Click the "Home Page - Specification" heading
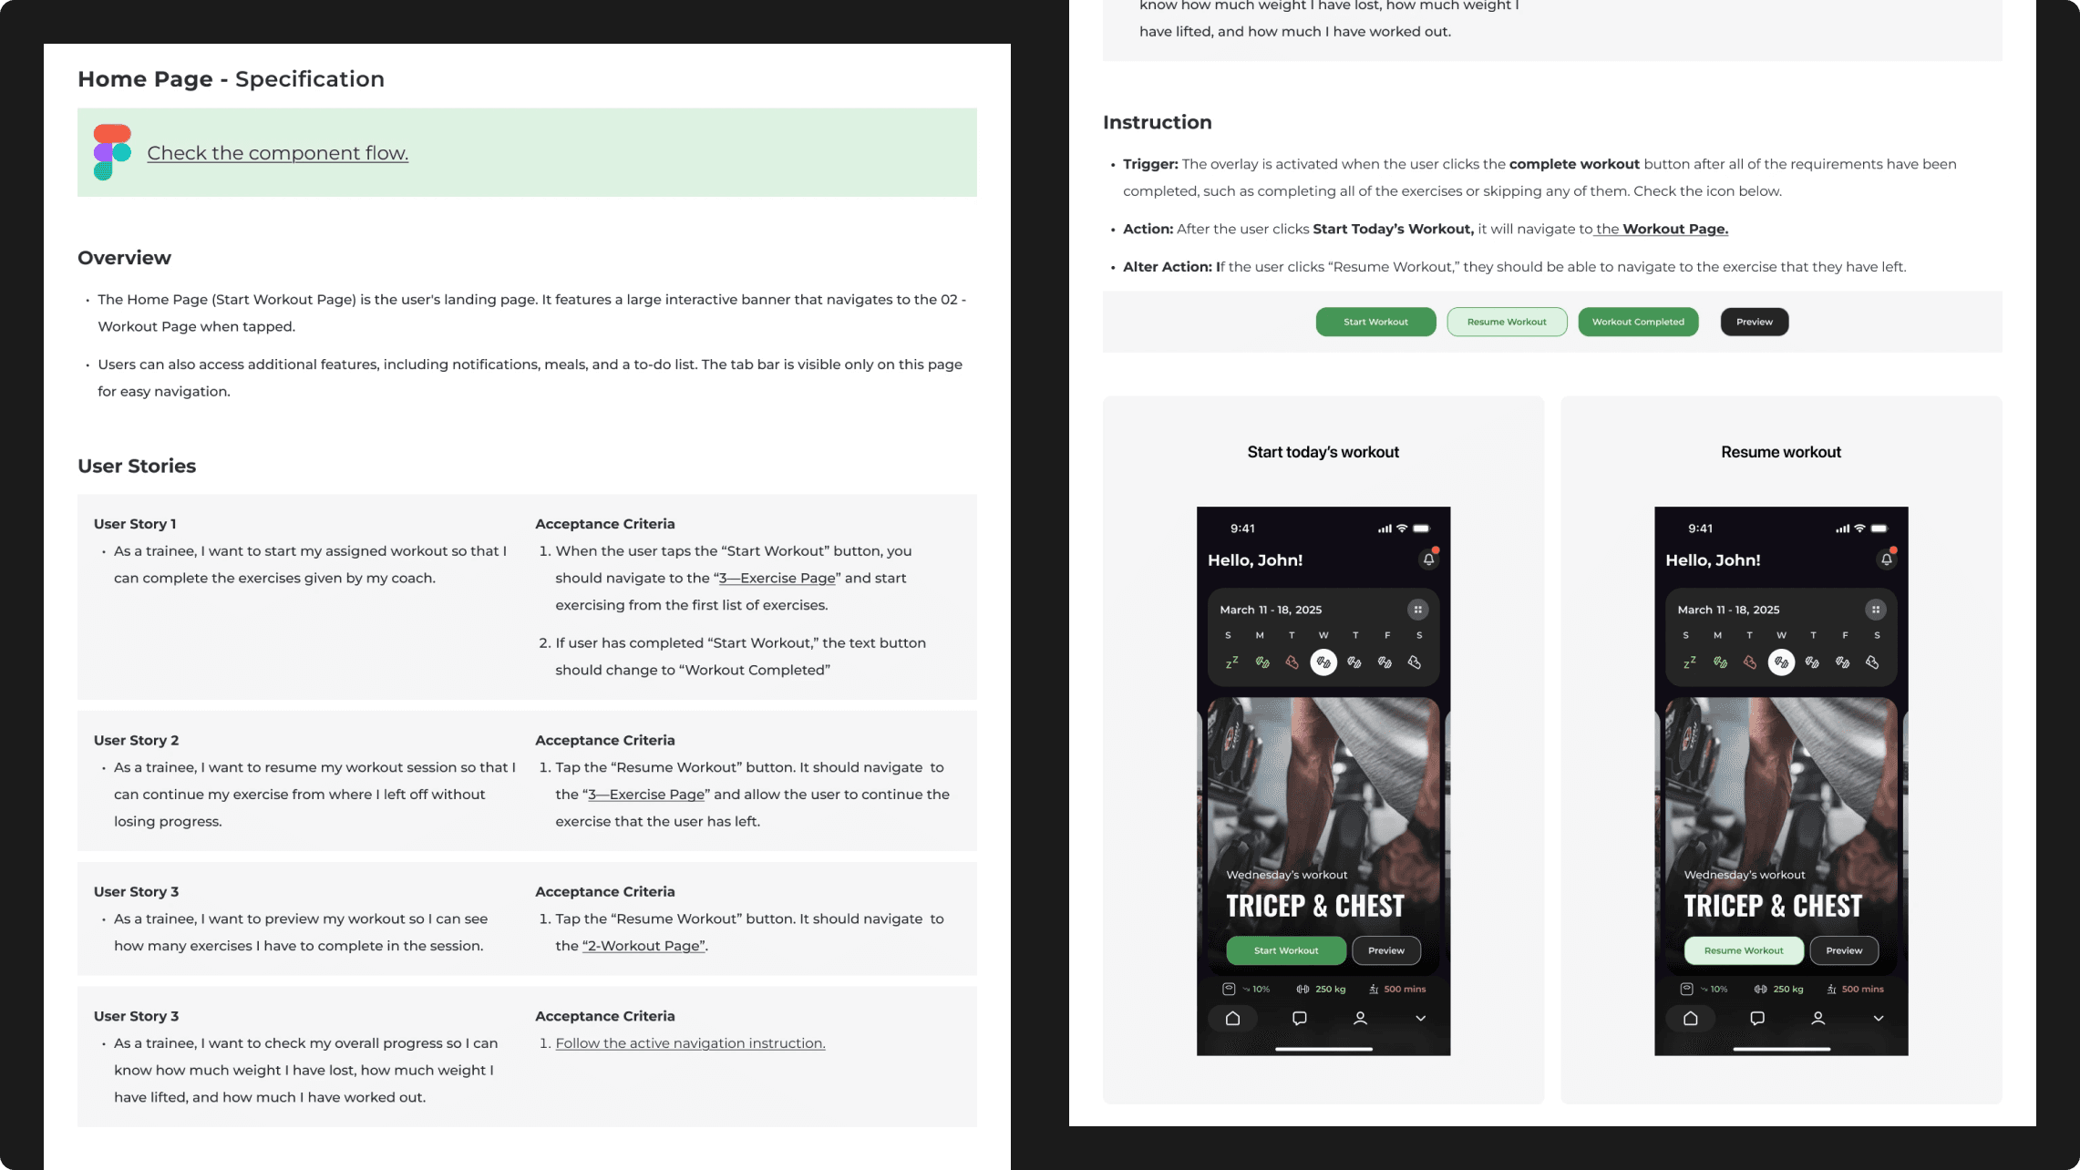 pos(231,79)
